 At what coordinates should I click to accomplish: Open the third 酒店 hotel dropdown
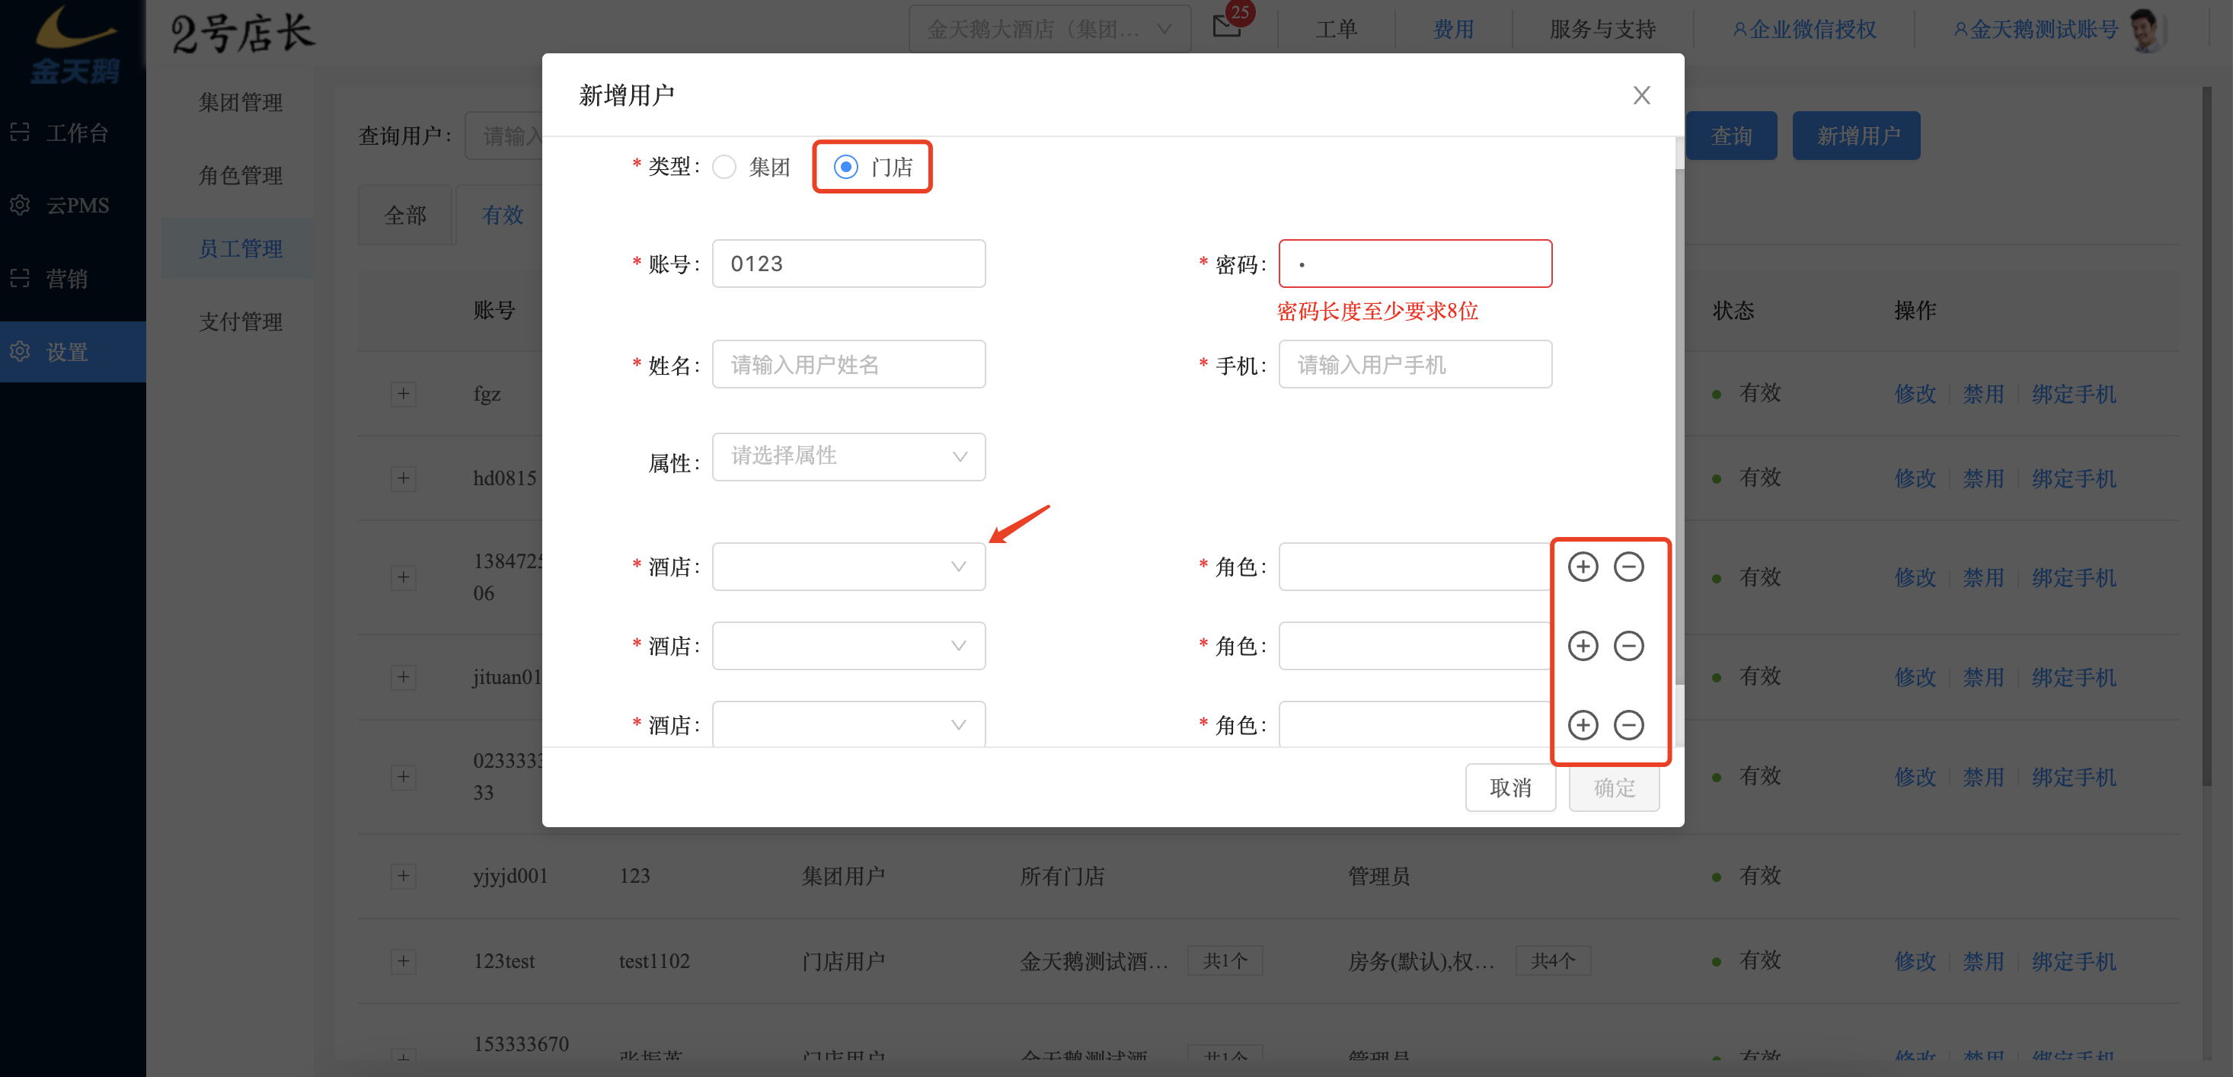[x=848, y=724]
